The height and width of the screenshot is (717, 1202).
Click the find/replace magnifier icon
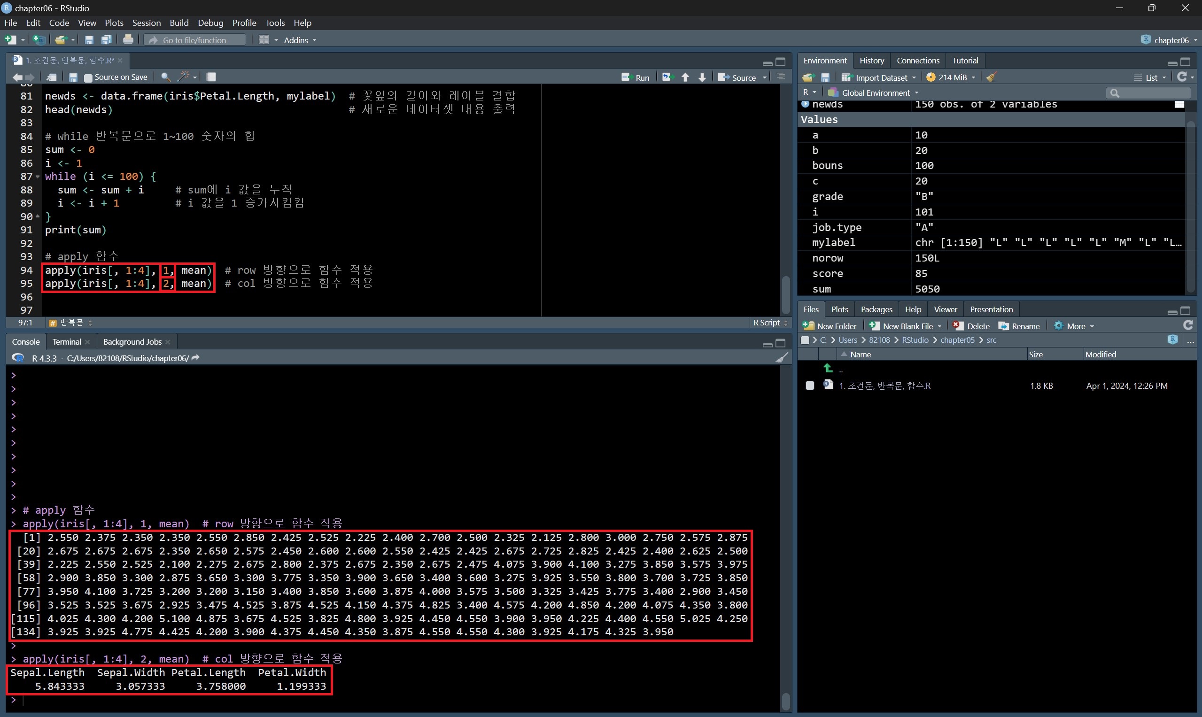click(x=165, y=77)
